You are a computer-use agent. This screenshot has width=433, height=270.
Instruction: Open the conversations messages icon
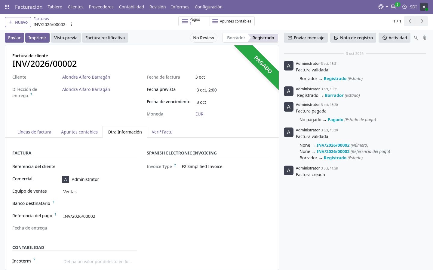pyautogui.click(x=393, y=7)
